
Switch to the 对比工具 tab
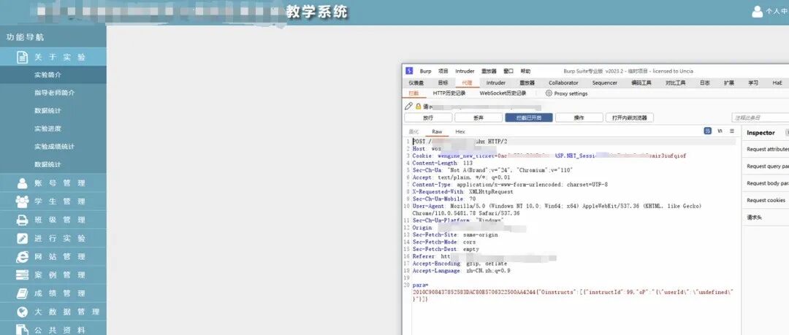pyautogui.click(x=675, y=83)
